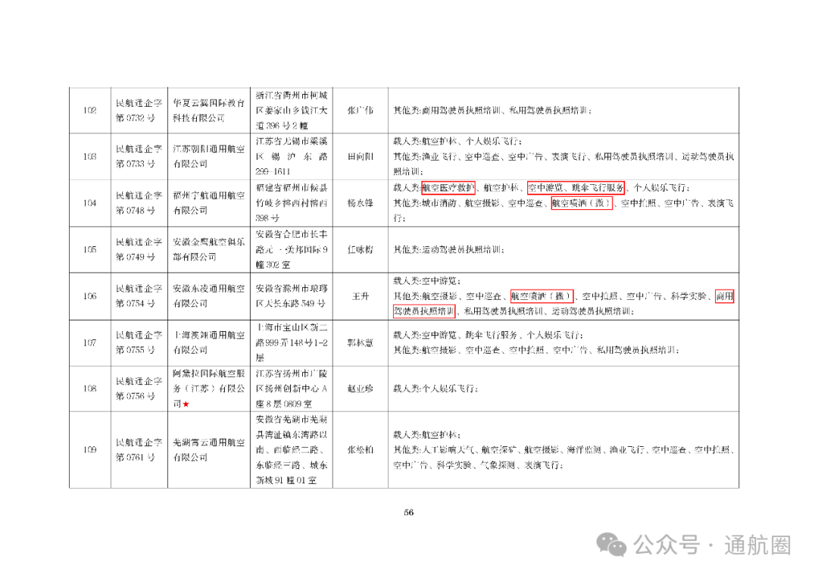Select row number 108 in the first column

coord(90,389)
